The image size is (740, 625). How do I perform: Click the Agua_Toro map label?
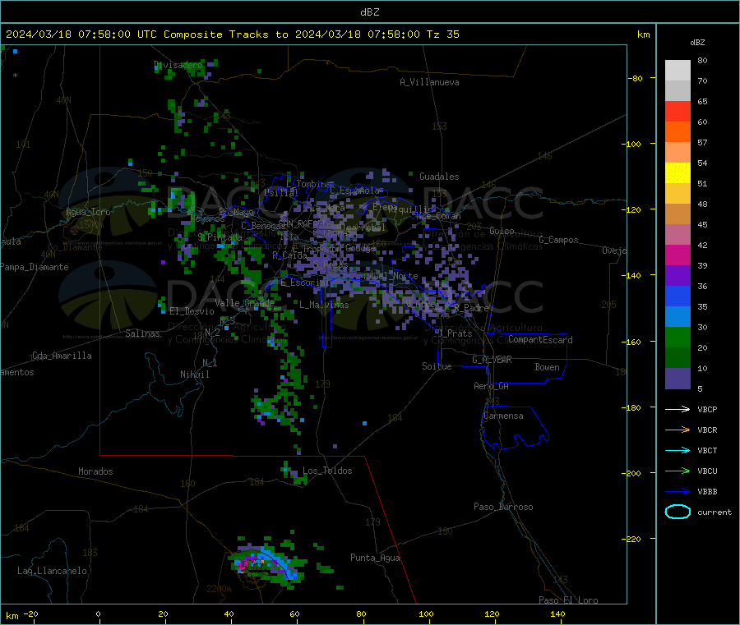tap(88, 212)
